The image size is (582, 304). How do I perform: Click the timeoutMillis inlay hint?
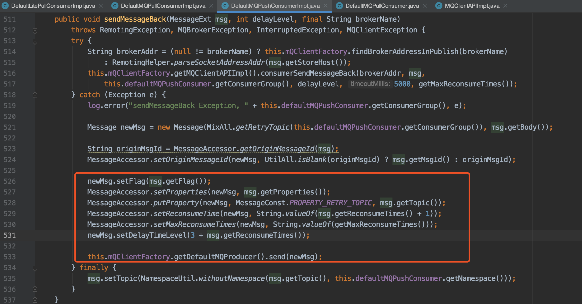tap(370, 84)
